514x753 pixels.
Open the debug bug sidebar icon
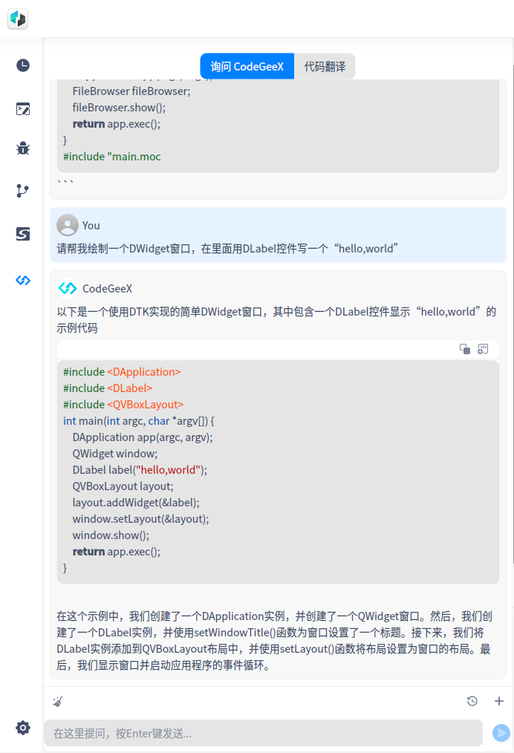pyautogui.click(x=22, y=149)
